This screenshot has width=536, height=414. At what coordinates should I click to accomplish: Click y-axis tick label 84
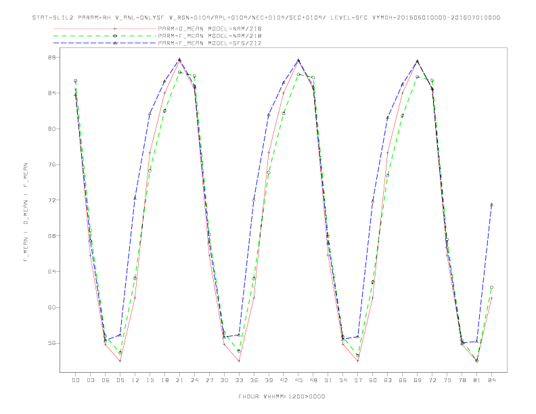click(x=51, y=93)
